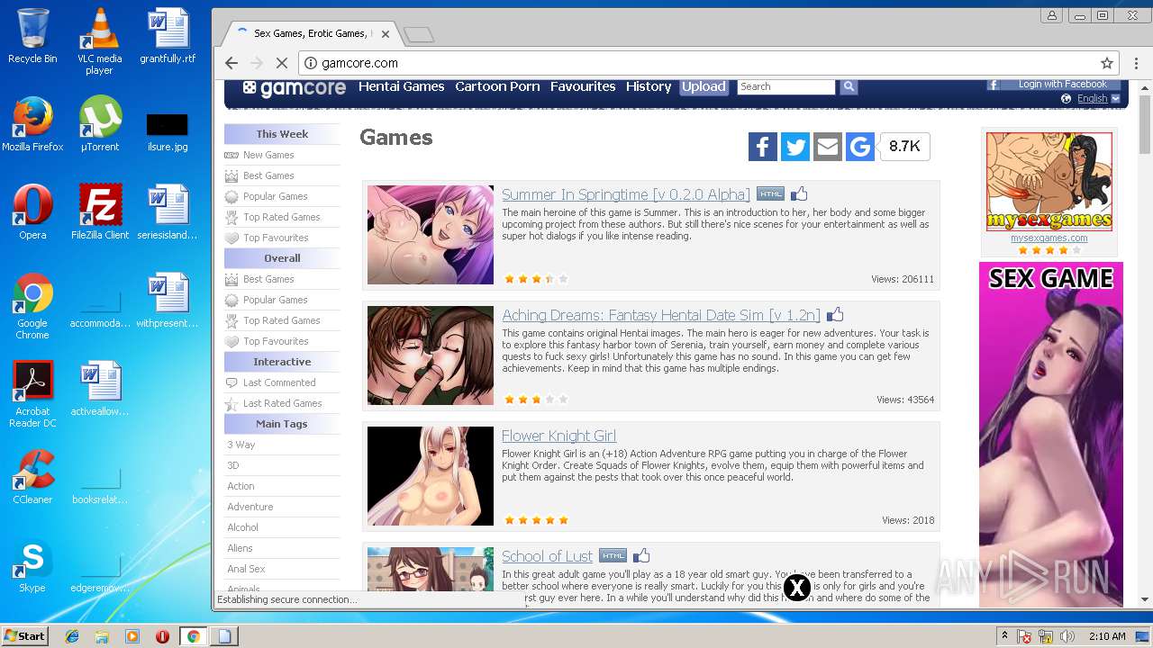Image resolution: width=1153 pixels, height=648 pixels.
Task: Click the HTML badge beside School of Lust
Action: point(613,555)
